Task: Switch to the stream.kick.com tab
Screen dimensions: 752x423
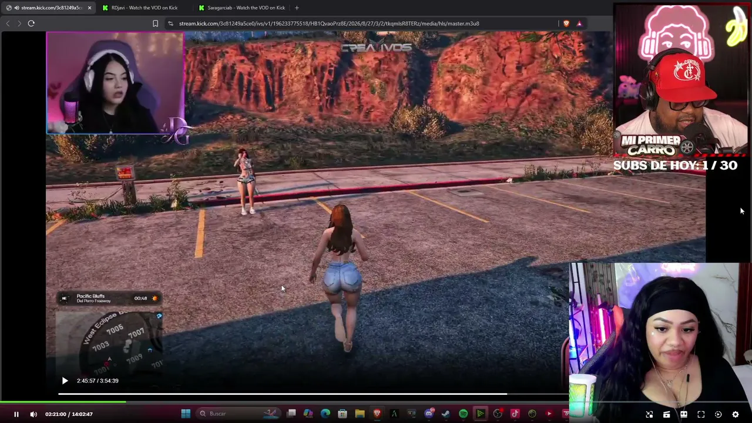Action: (48, 8)
